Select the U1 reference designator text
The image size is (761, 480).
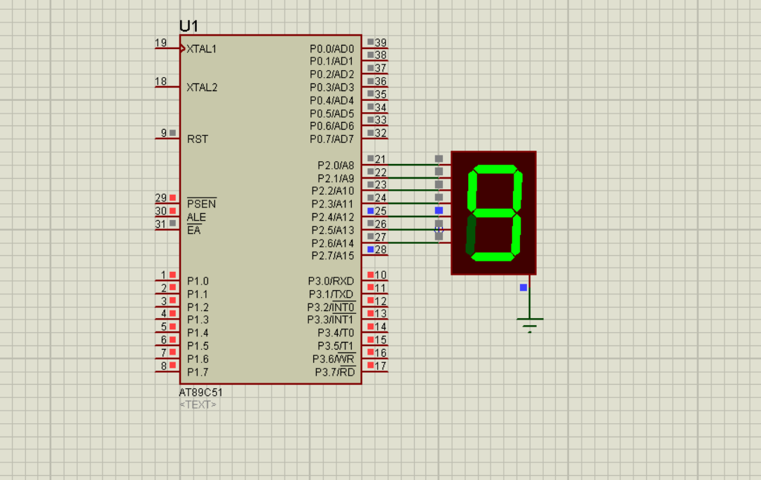186,27
